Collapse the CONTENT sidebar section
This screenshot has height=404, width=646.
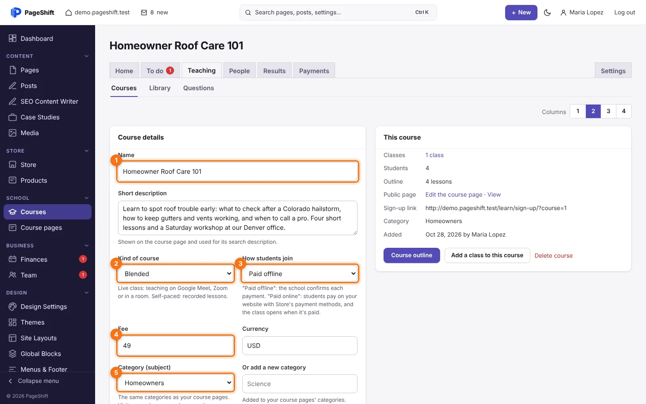tap(87, 56)
